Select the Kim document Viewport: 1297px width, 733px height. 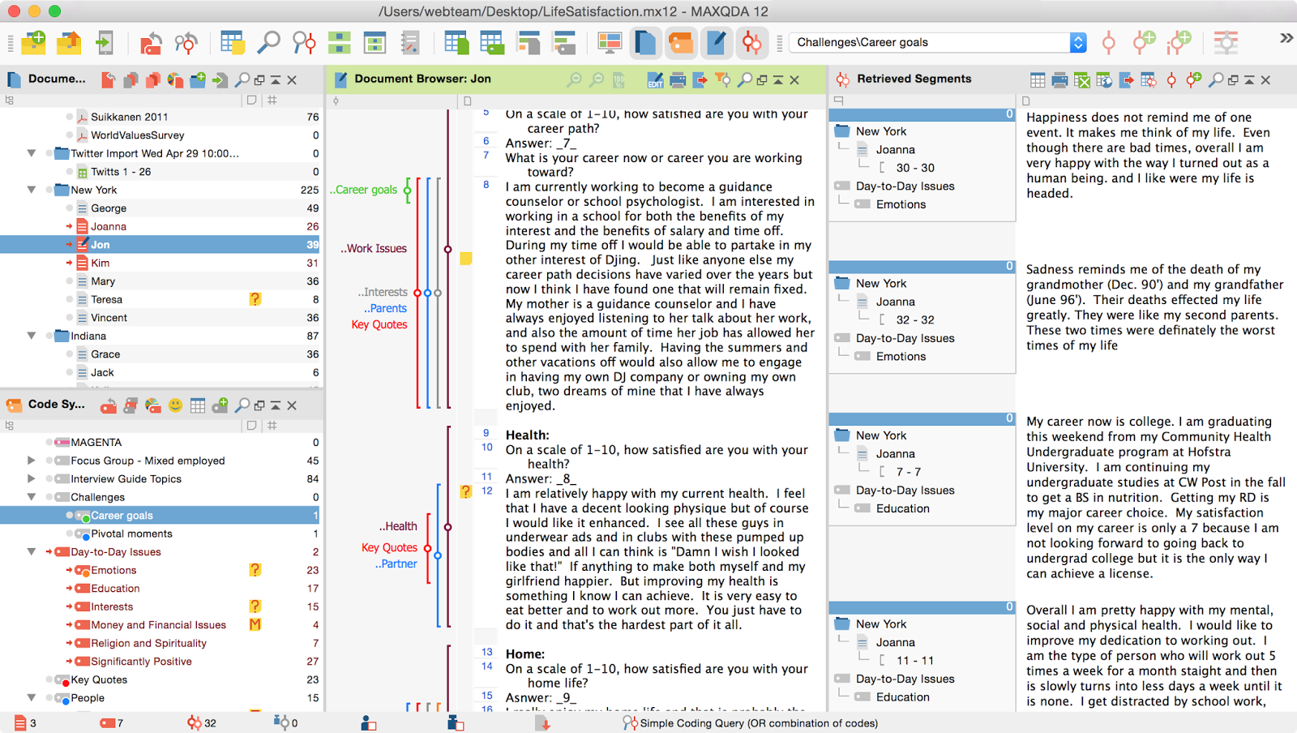(101, 263)
